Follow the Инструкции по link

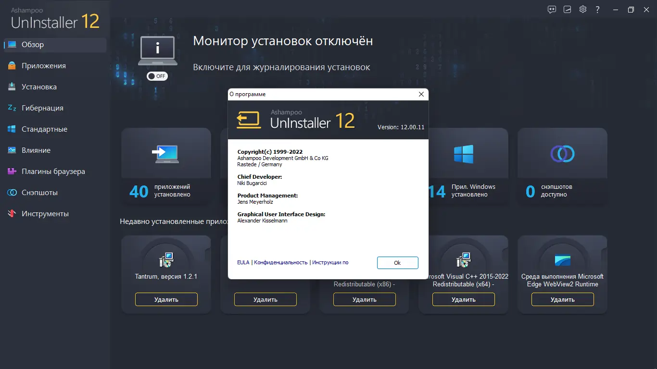[330, 262]
